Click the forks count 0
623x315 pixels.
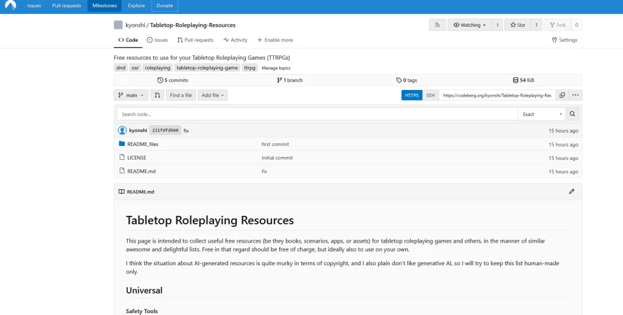[577, 25]
